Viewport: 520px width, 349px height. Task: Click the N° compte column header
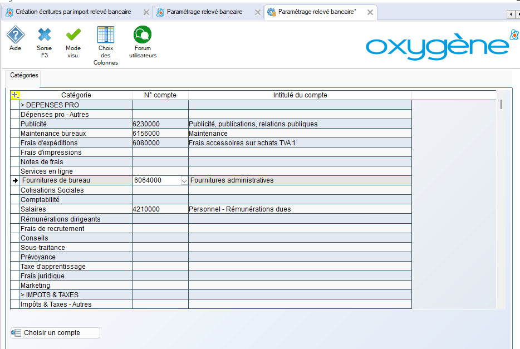coord(160,95)
